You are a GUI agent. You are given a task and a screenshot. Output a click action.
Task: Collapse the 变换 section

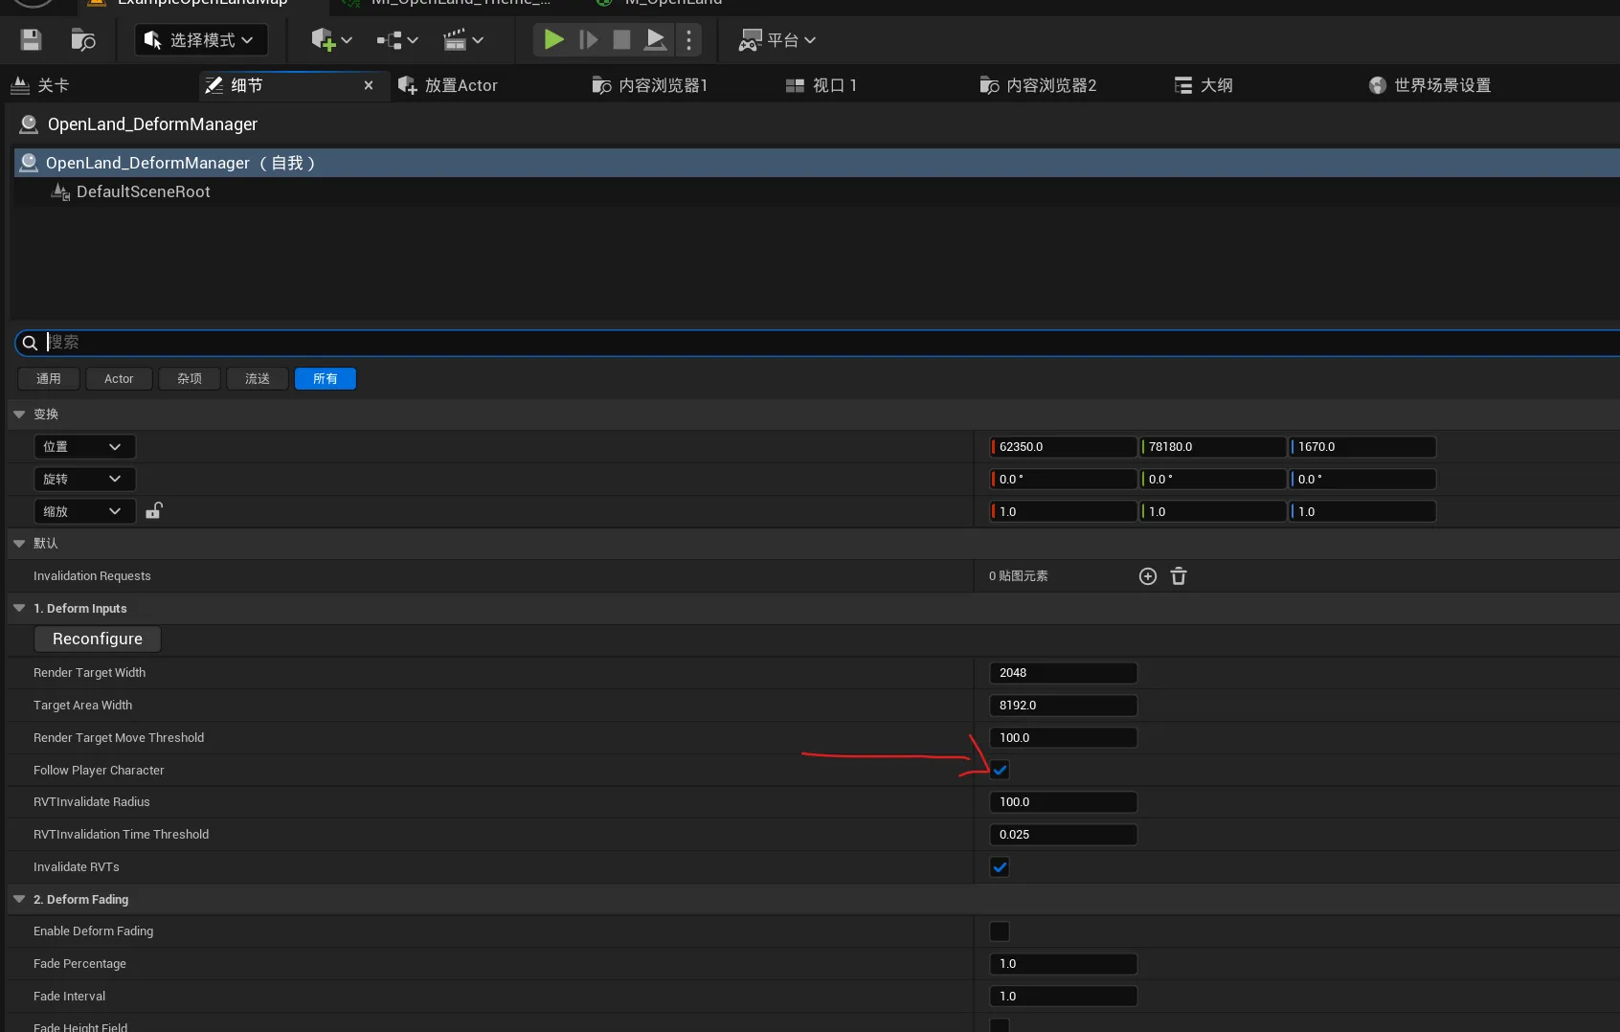[x=19, y=415]
